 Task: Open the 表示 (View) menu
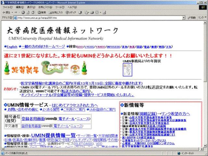31,7
